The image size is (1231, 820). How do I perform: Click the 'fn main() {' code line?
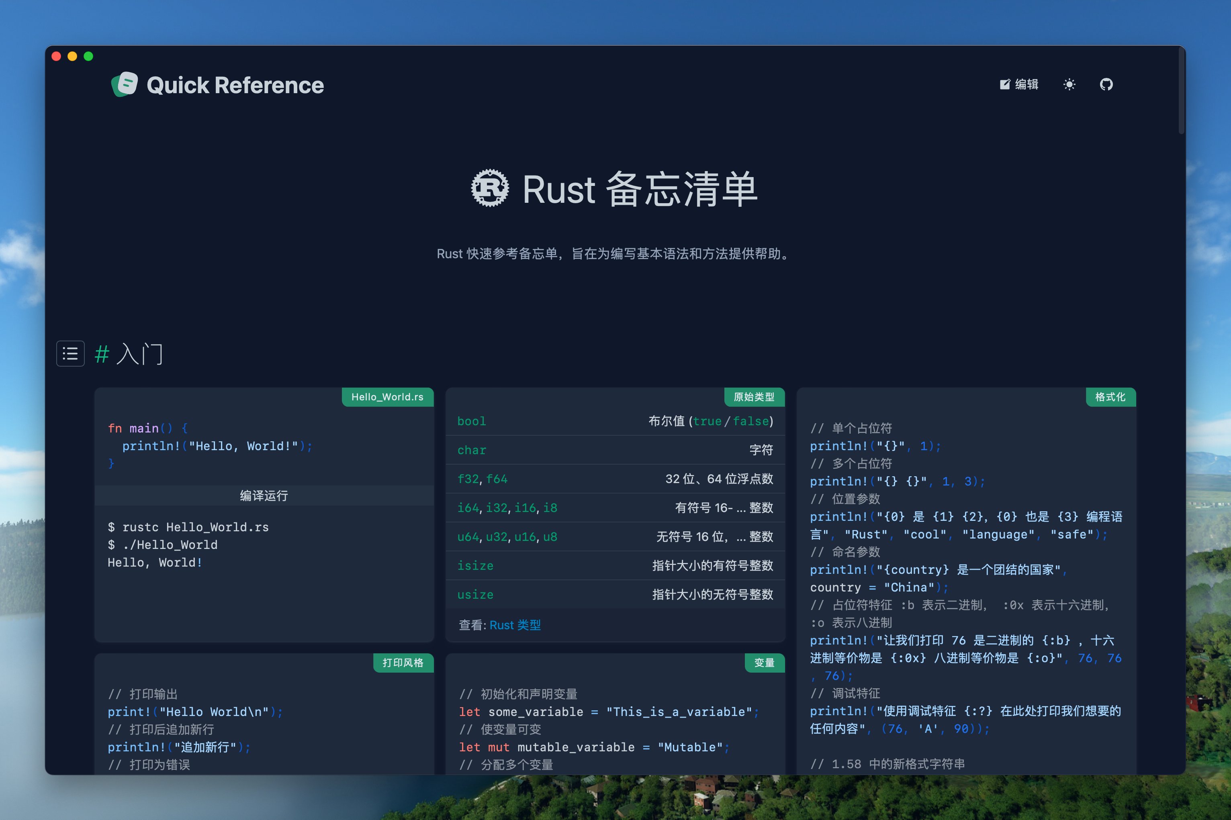click(x=148, y=428)
